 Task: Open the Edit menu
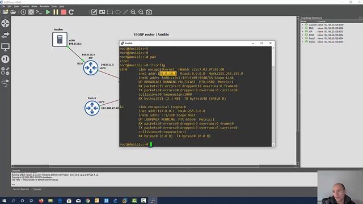[9, 6]
